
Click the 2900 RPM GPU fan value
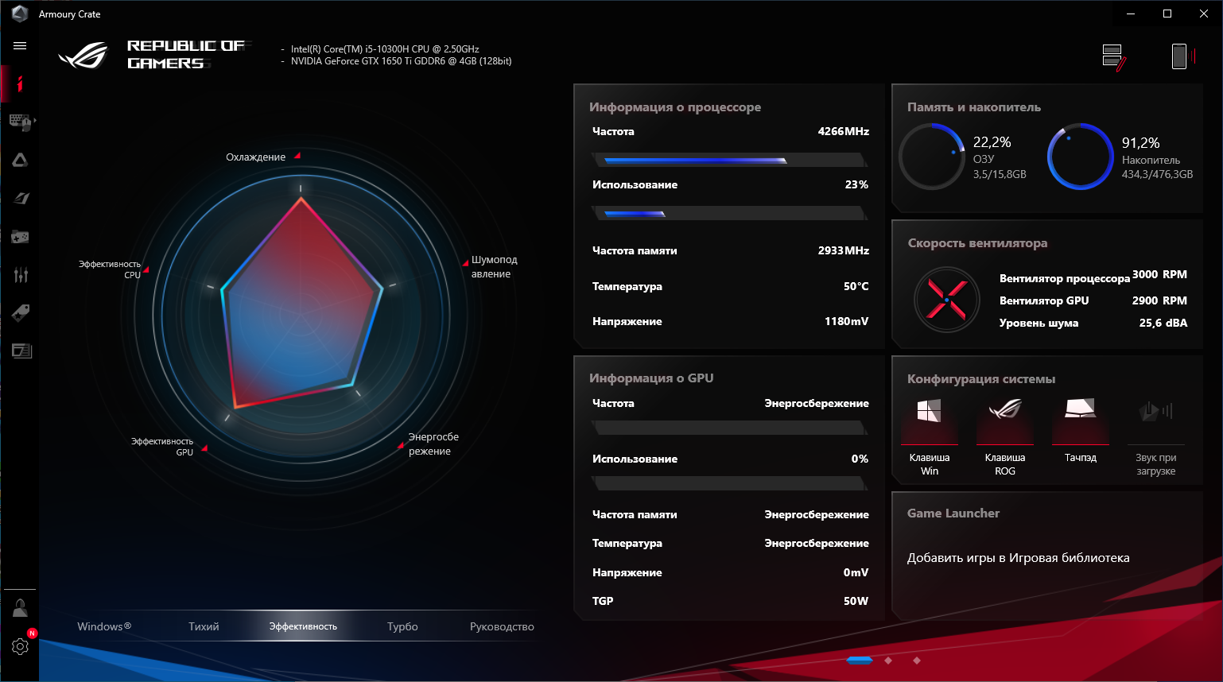pyautogui.click(x=1159, y=300)
